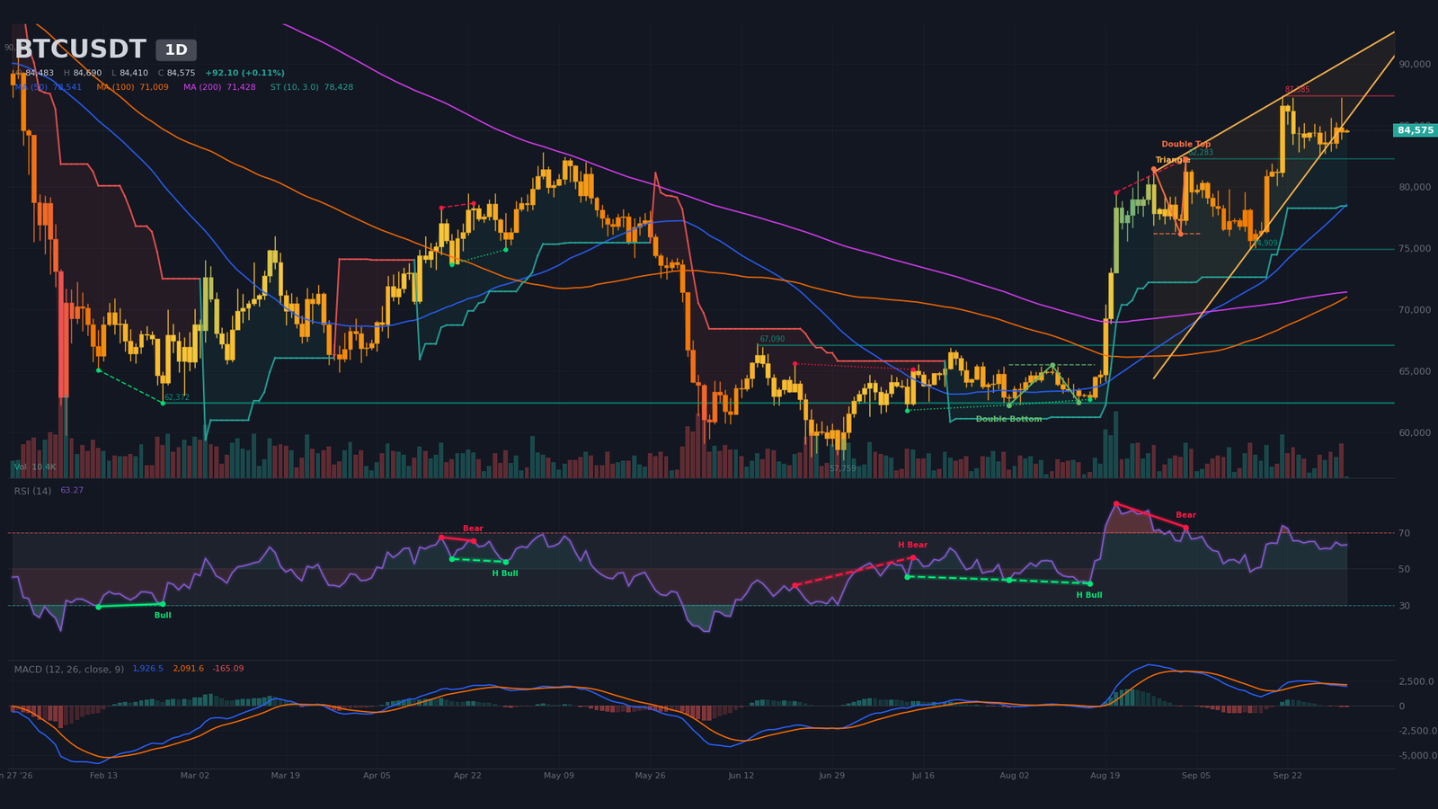
Task: Select the RSI (14) indicator label
Action: click(32, 491)
